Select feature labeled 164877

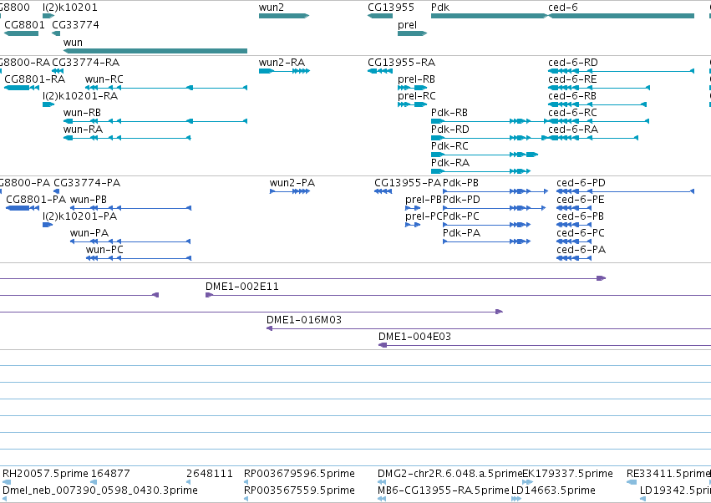pos(110,474)
